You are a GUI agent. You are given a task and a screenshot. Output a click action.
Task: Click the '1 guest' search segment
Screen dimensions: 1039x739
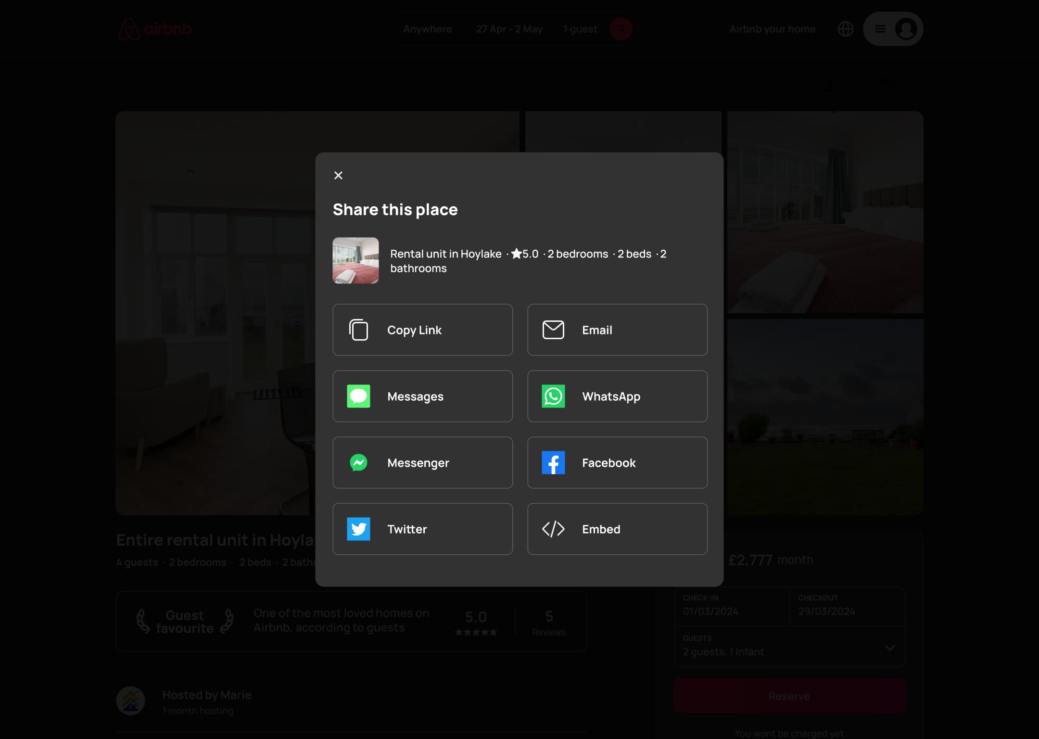point(580,29)
